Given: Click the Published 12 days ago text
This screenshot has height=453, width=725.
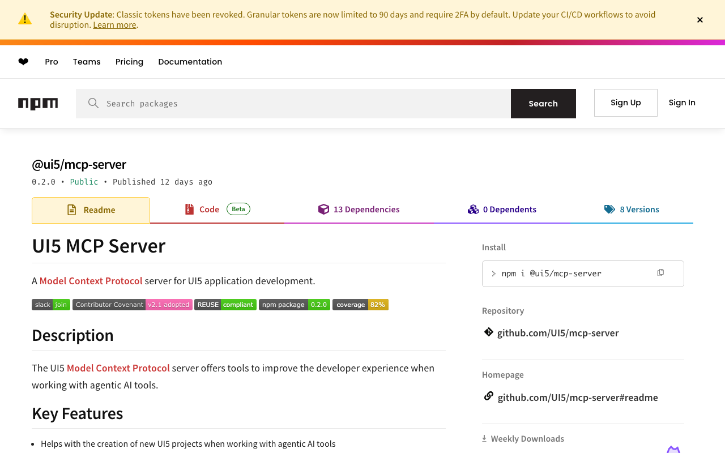Looking at the screenshot, I should pyautogui.click(x=163, y=182).
